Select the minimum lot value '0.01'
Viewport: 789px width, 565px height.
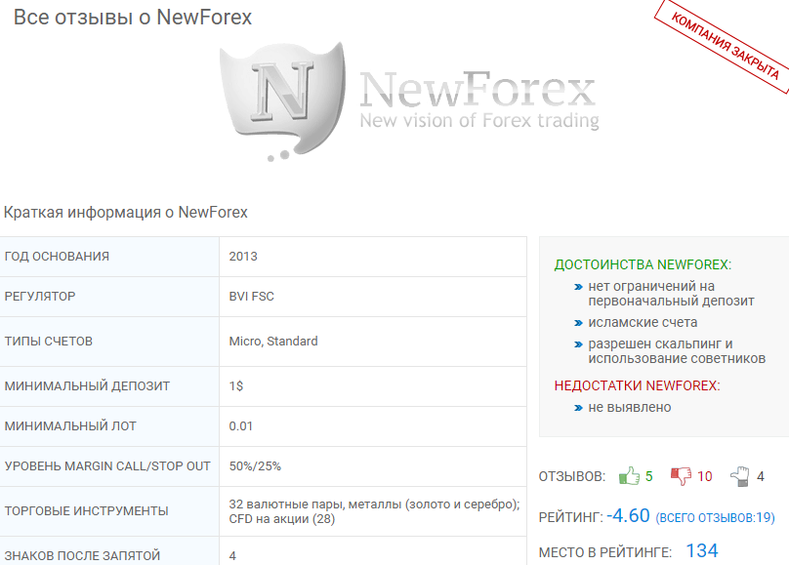[x=240, y=426]
